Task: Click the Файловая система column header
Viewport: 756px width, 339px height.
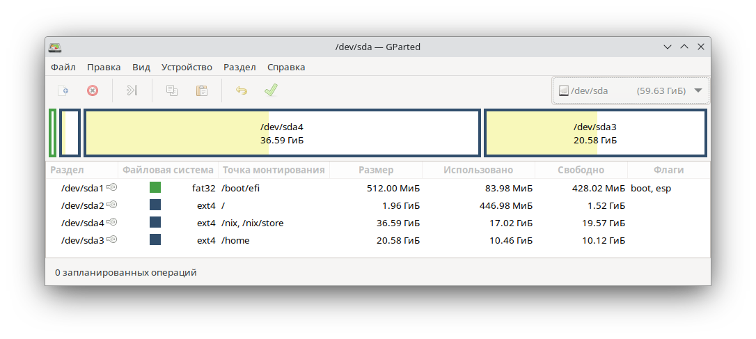Action: coord(168,170)
